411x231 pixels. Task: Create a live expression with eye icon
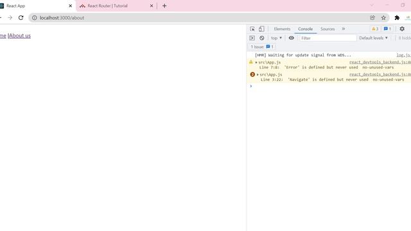click(291, 38)
